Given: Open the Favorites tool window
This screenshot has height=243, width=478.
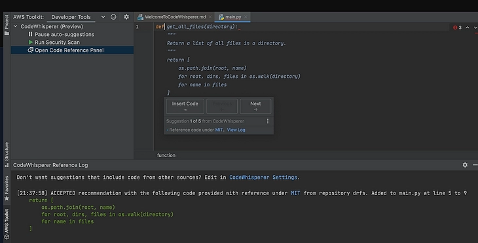Looking at the screenshot, I should coord(7,188).
